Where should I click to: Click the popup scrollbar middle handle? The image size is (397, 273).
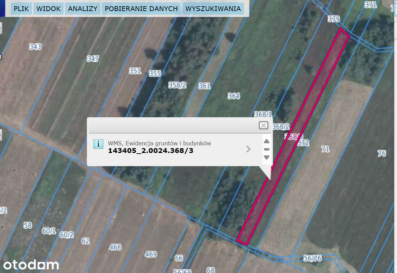[266, 149]
